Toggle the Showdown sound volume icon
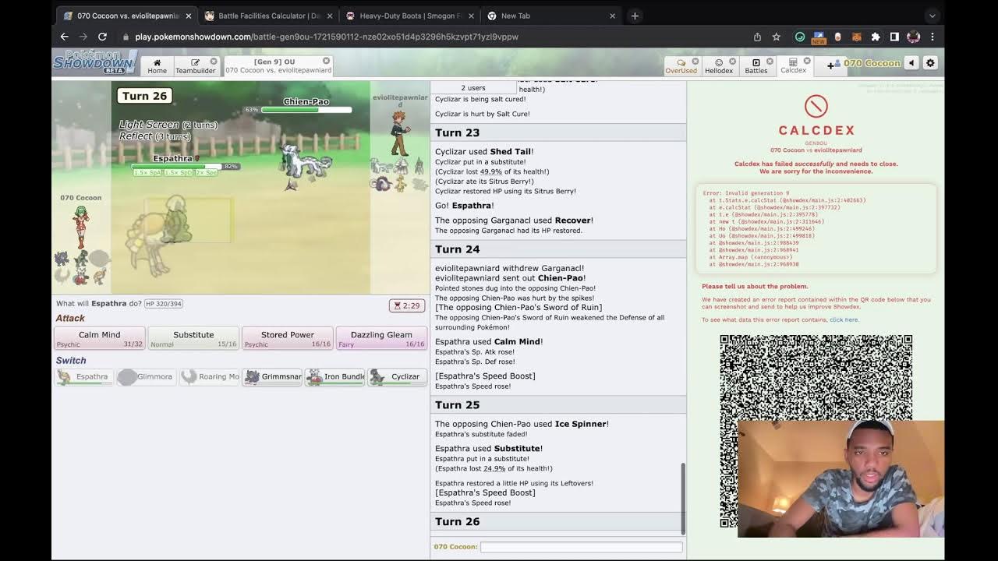Image resolution: width=998 pixels, height=561 pixels. [911, 63]
